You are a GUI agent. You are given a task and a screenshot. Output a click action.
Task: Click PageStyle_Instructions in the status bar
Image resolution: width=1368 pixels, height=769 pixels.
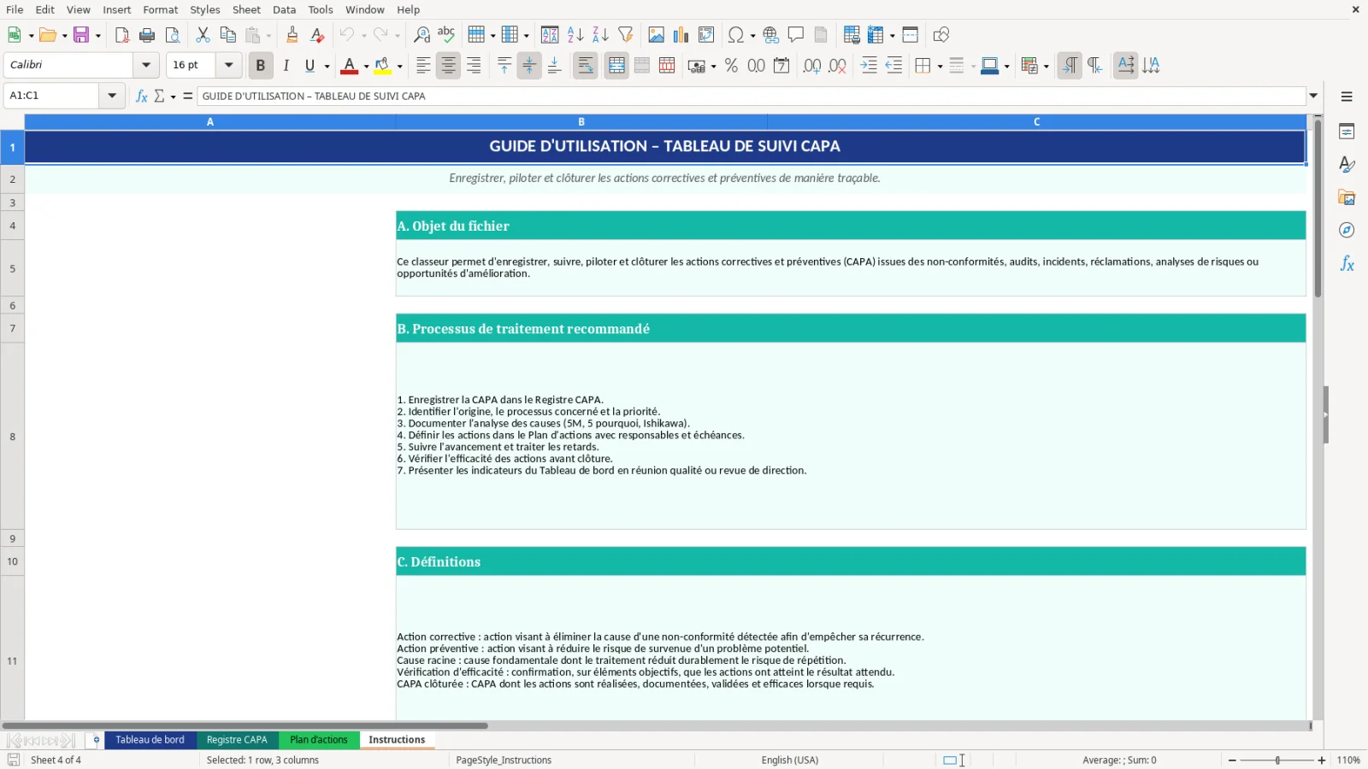coord(504,760)
